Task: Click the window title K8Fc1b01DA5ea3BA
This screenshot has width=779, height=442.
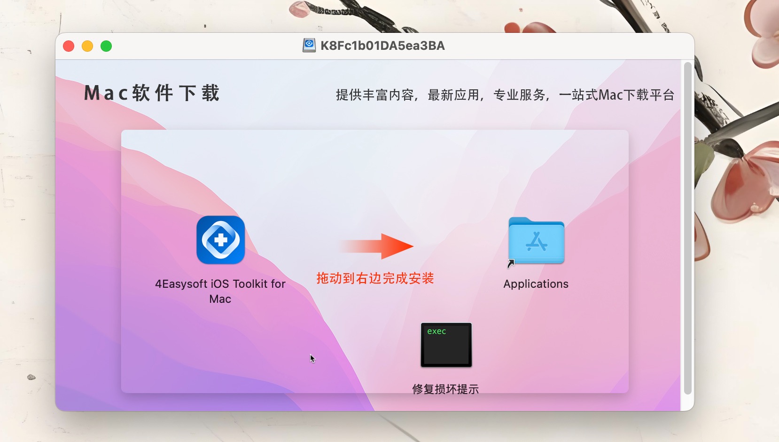Action: click(382, 46)
